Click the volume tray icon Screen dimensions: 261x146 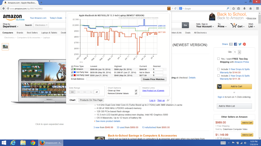(245, 143)
